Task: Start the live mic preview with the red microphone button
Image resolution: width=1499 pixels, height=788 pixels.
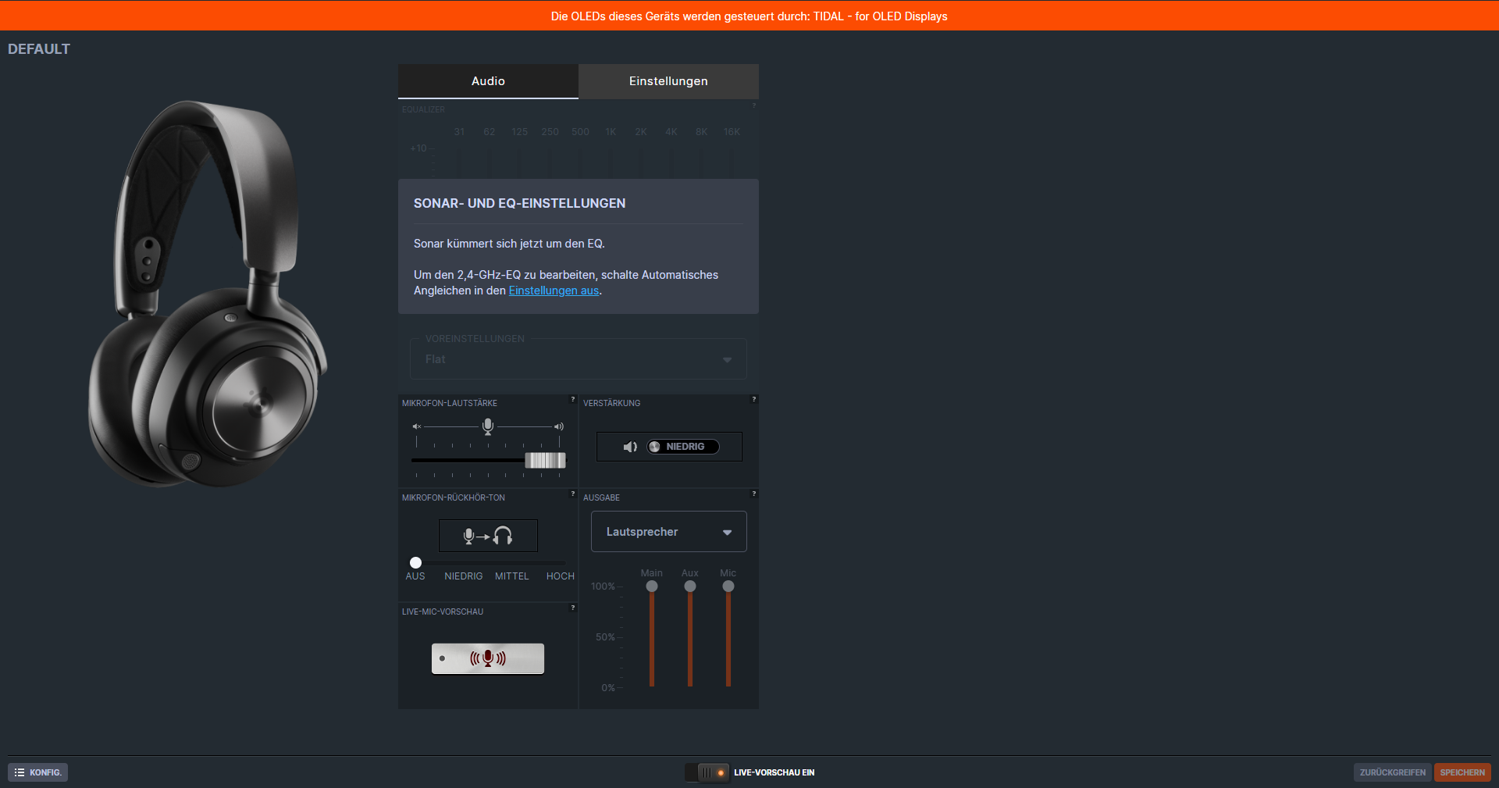Action: [x=488, y=658]
